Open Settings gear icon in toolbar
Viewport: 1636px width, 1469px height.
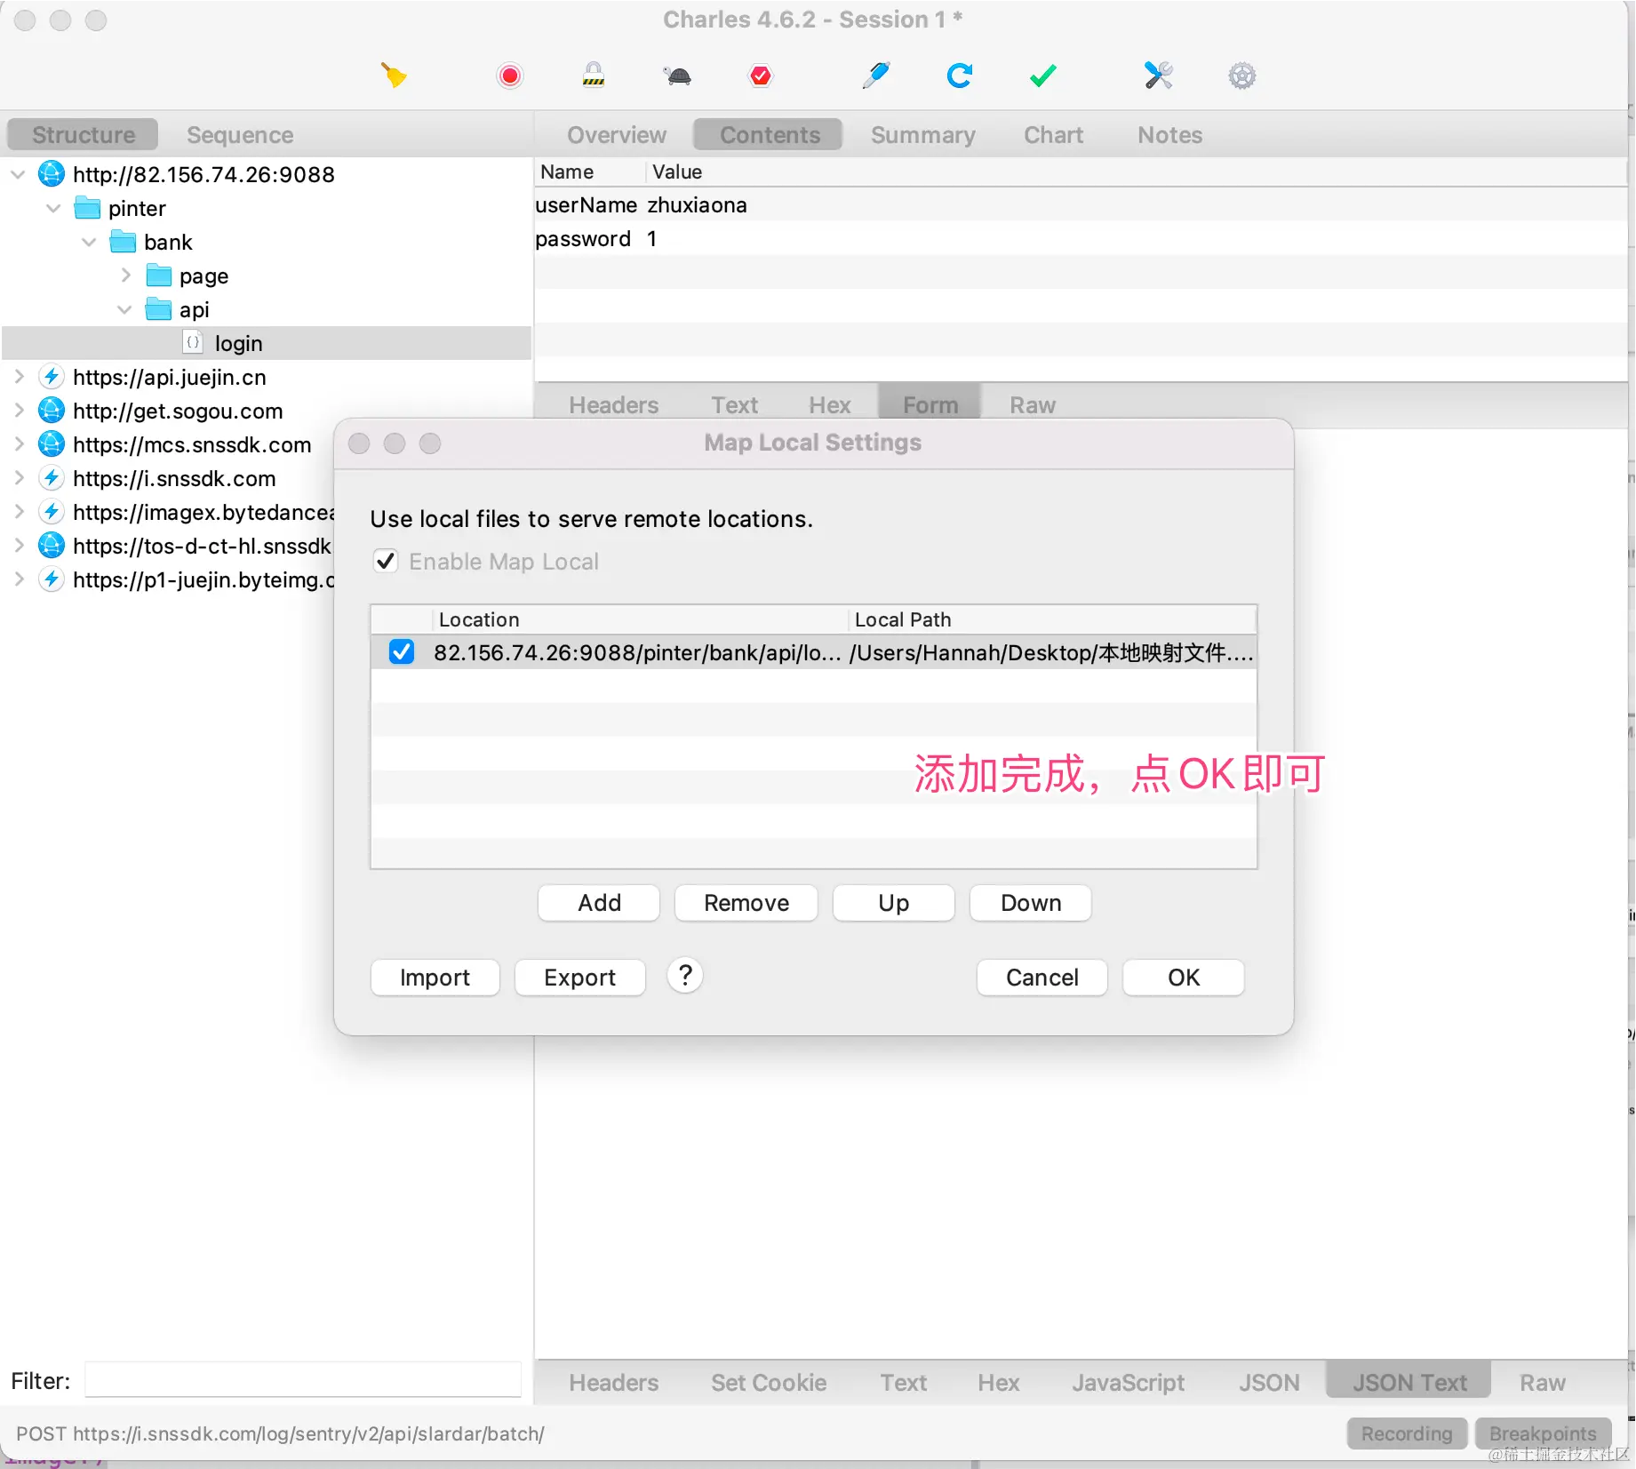pyautogui.click(x=1242, y=76)
